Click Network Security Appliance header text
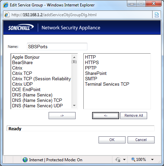Viewport: 164px width, 166px height. pyautogui.click(x=71, y=28)
